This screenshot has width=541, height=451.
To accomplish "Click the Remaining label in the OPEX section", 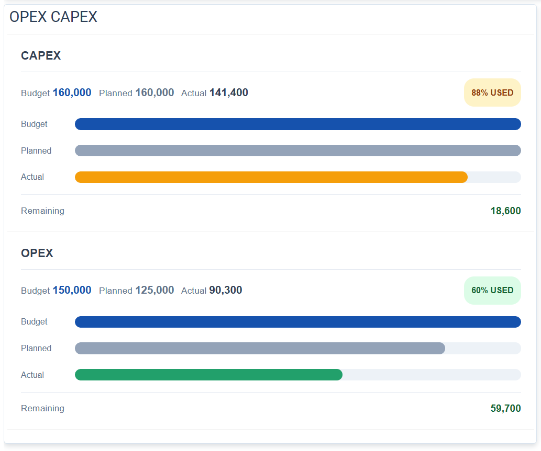I will [42, 408].
